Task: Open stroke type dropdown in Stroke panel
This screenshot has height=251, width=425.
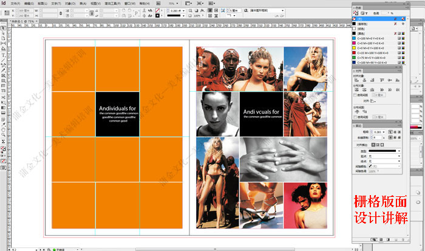Action: click(x=399, y=151)
